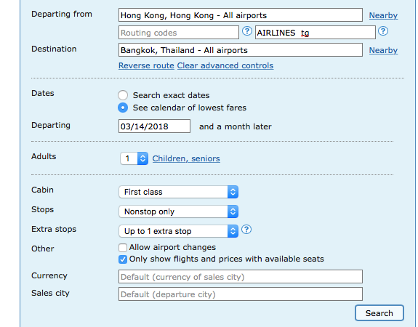Focus the Departing date field
Viewport: 418px width, 327px height.
[154, 126]
